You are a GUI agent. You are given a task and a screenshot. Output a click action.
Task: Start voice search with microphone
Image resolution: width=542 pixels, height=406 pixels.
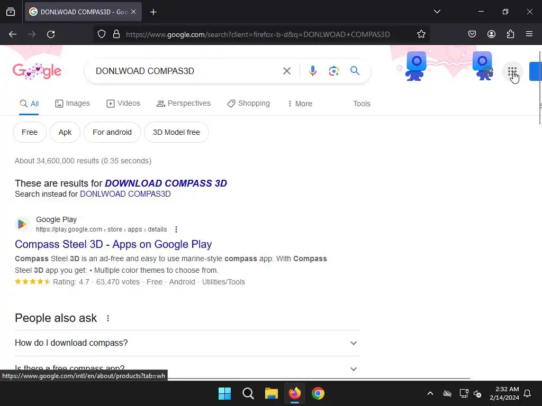click(312, 71)
